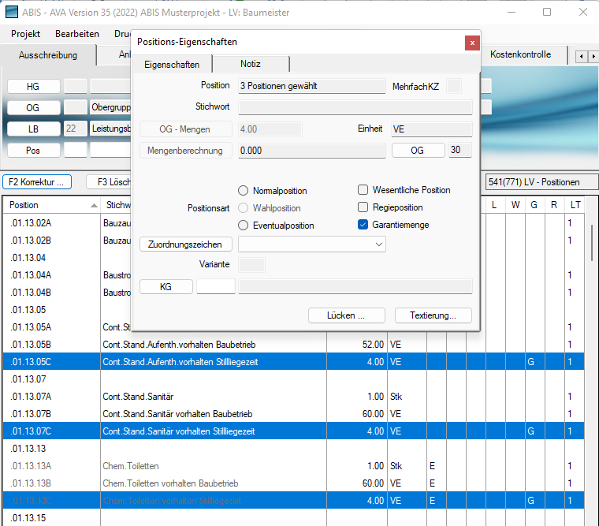Viewport: 599px width, 526px height.
Task: Select the Eigenschaften tab in dialog
Action: 172,64
